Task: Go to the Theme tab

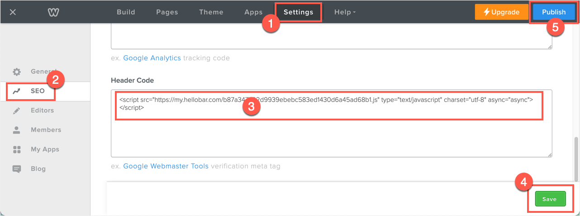Action: click(211, 12)
